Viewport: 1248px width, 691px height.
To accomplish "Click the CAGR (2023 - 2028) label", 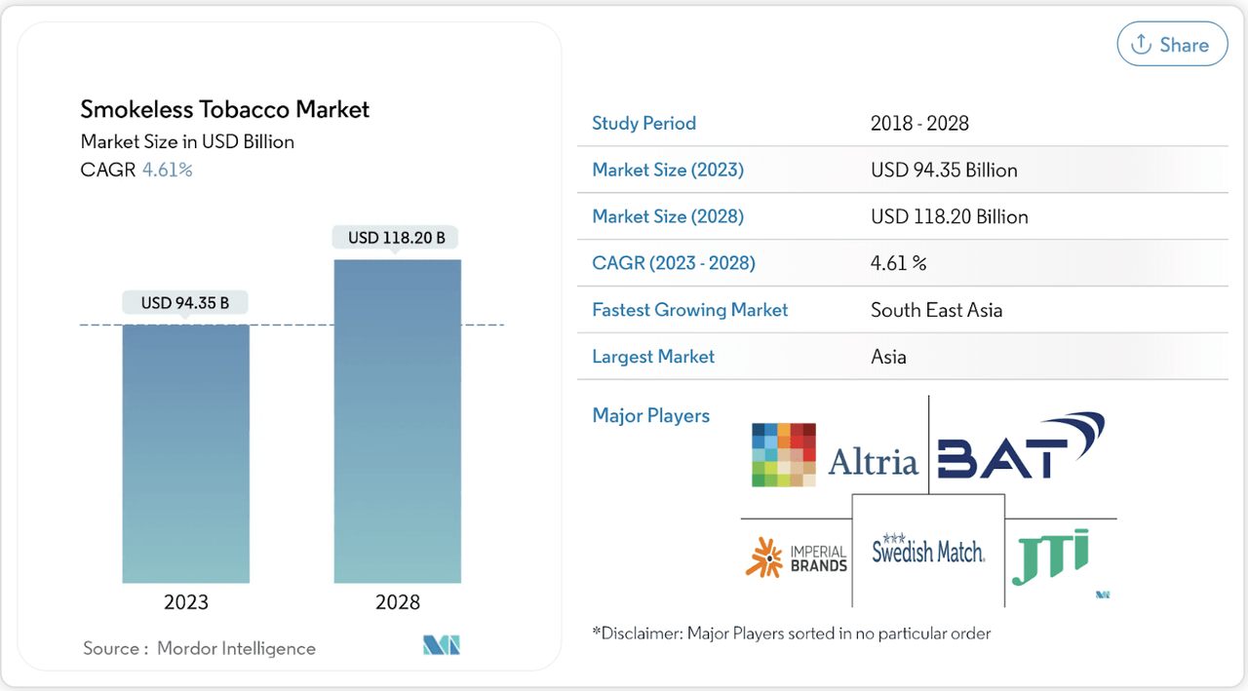I will (x=674, y=263).
